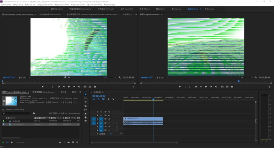Click Project panel thumbnail zoom slider
The image size is (274, 148).
click(x=20, y=142)
